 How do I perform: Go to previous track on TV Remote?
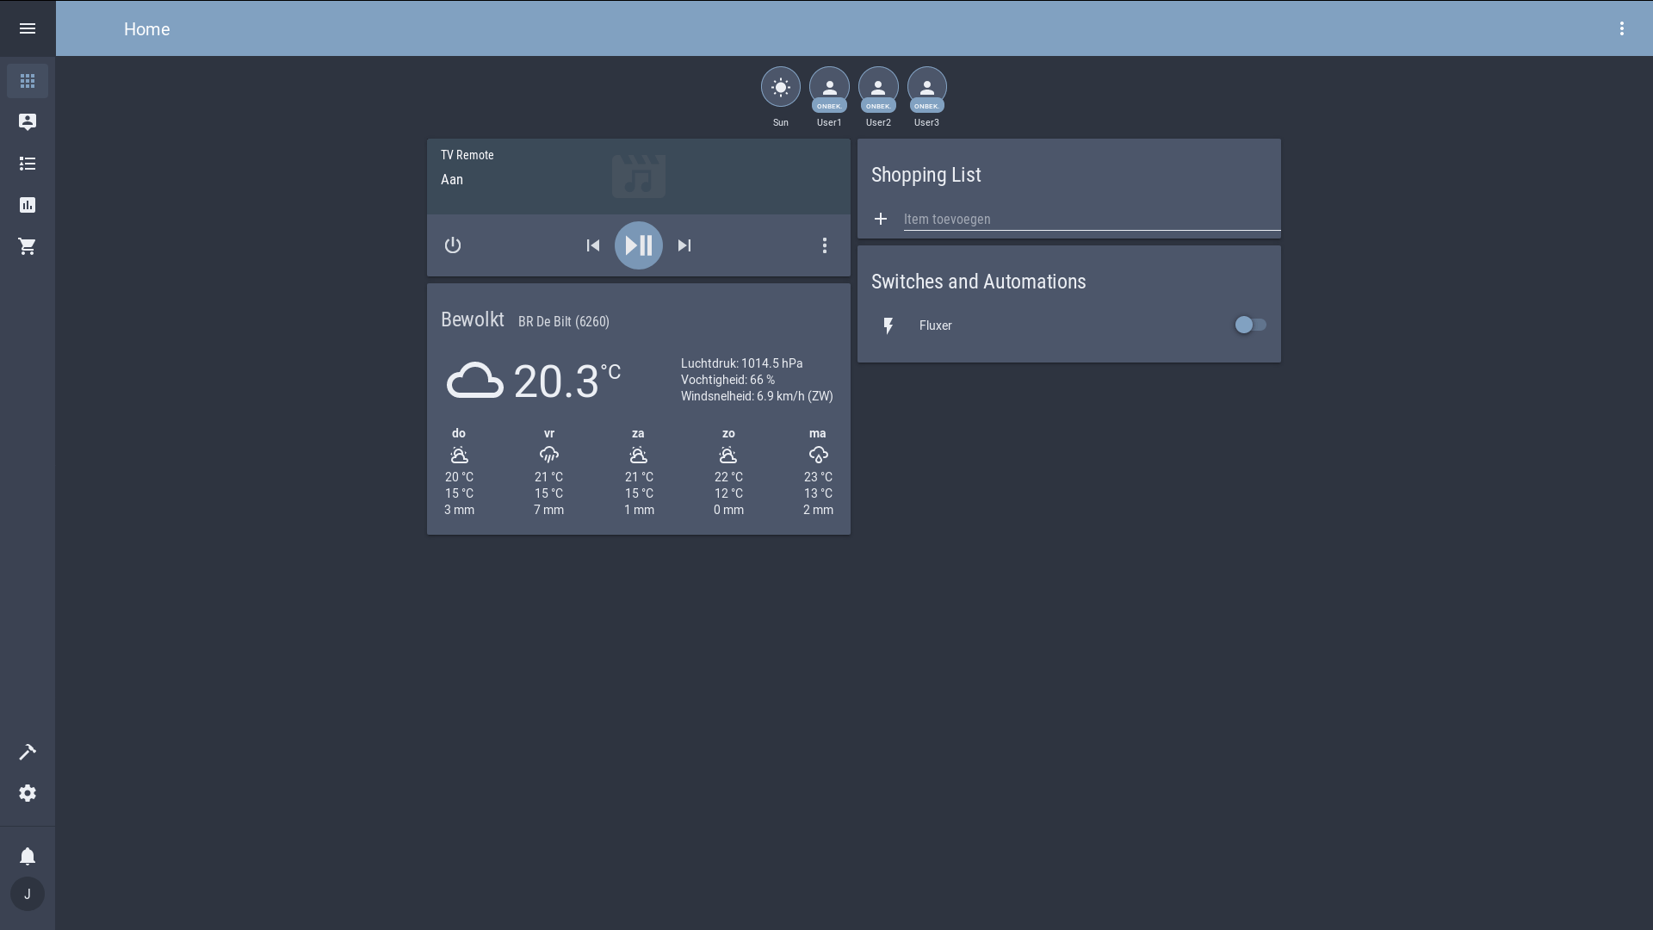[593, 245]
